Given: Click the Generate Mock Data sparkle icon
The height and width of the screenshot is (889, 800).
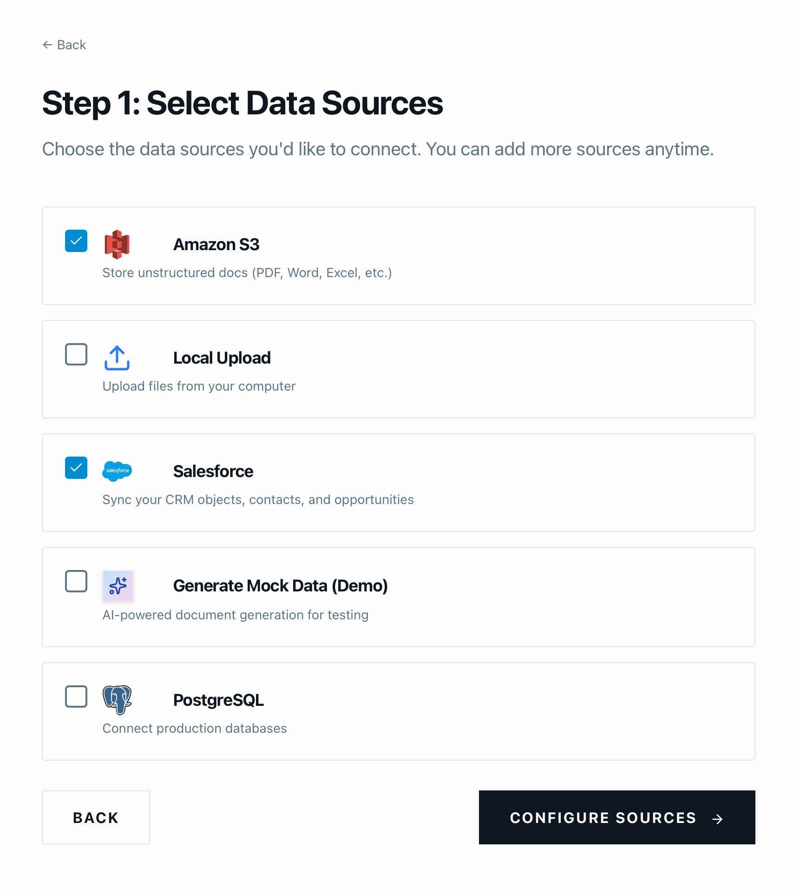Looking at the screenshot, I should (x=118, y=586).
